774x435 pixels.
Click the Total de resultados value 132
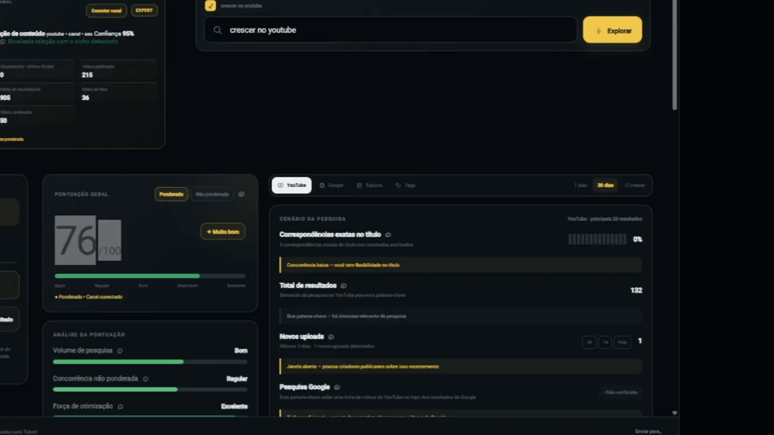[x=637, y=290]
